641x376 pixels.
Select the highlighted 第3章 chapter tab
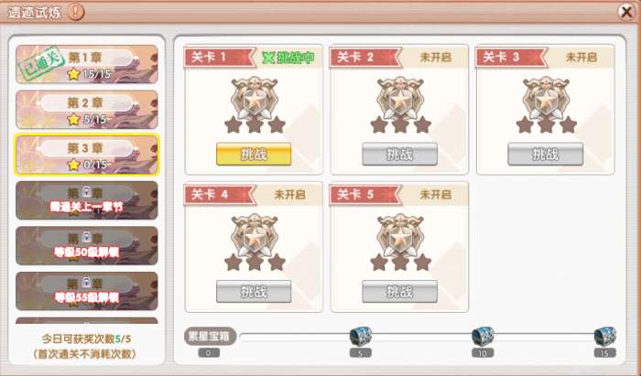tap(87, 155)
